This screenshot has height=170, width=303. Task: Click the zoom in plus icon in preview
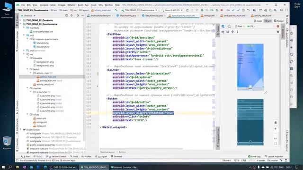276,129
